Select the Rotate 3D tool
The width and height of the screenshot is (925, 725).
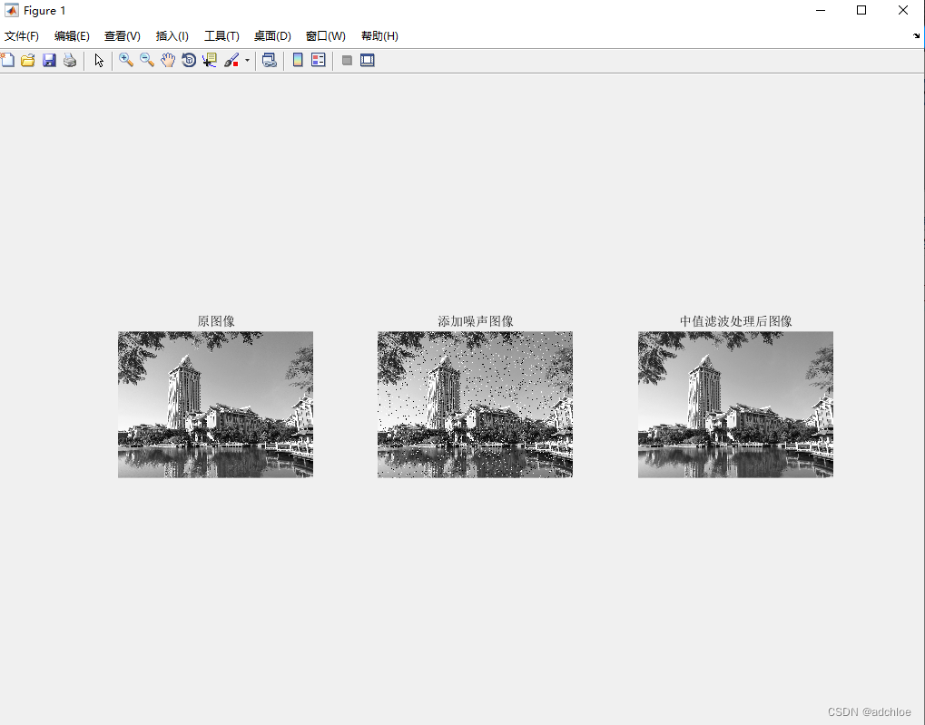(189, 60)
